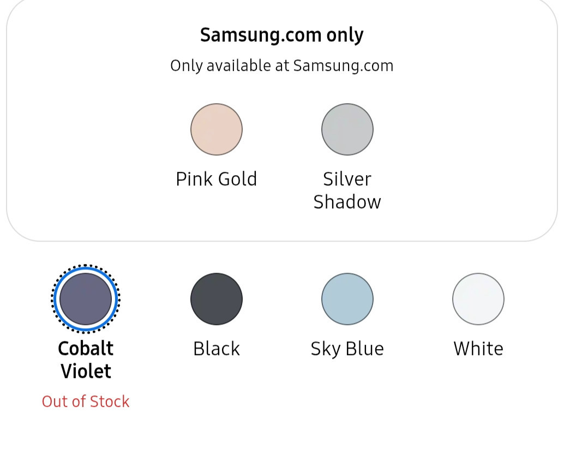Click the red Out of Stock notice

click(x=86, y=401)
